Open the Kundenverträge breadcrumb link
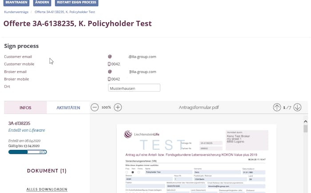311x193 pixels. tap(16, 12)
